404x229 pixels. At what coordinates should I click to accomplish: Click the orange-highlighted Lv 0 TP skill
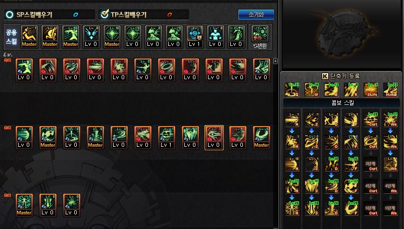[x=214, y=138]
